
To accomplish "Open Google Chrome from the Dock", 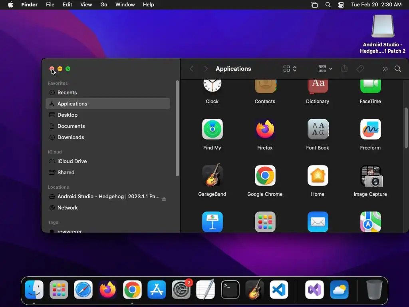I will [132, 289].
